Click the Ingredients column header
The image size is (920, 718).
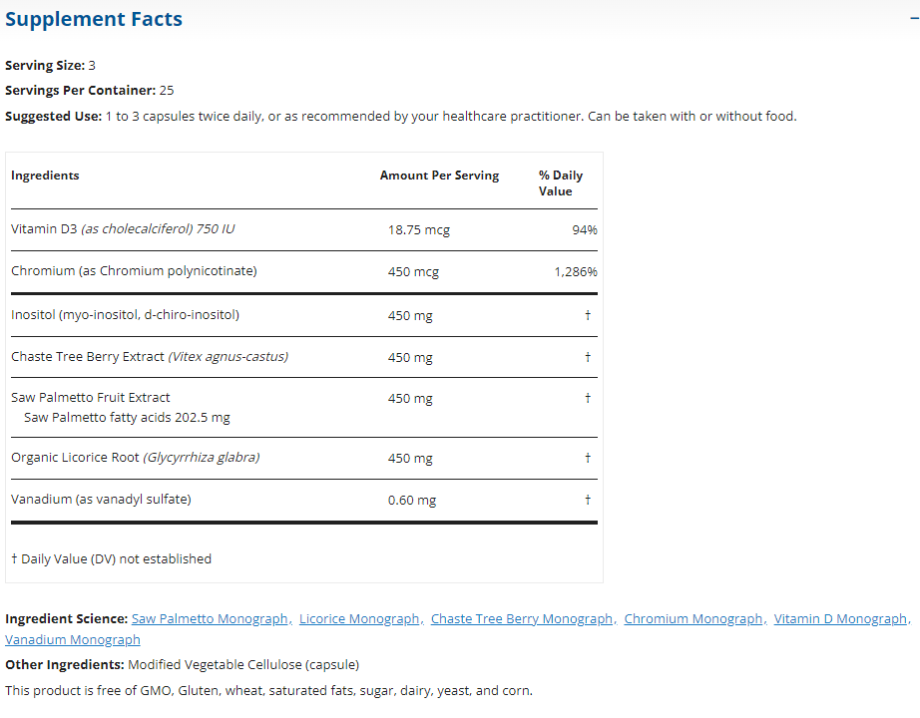[x=45, y=176]
